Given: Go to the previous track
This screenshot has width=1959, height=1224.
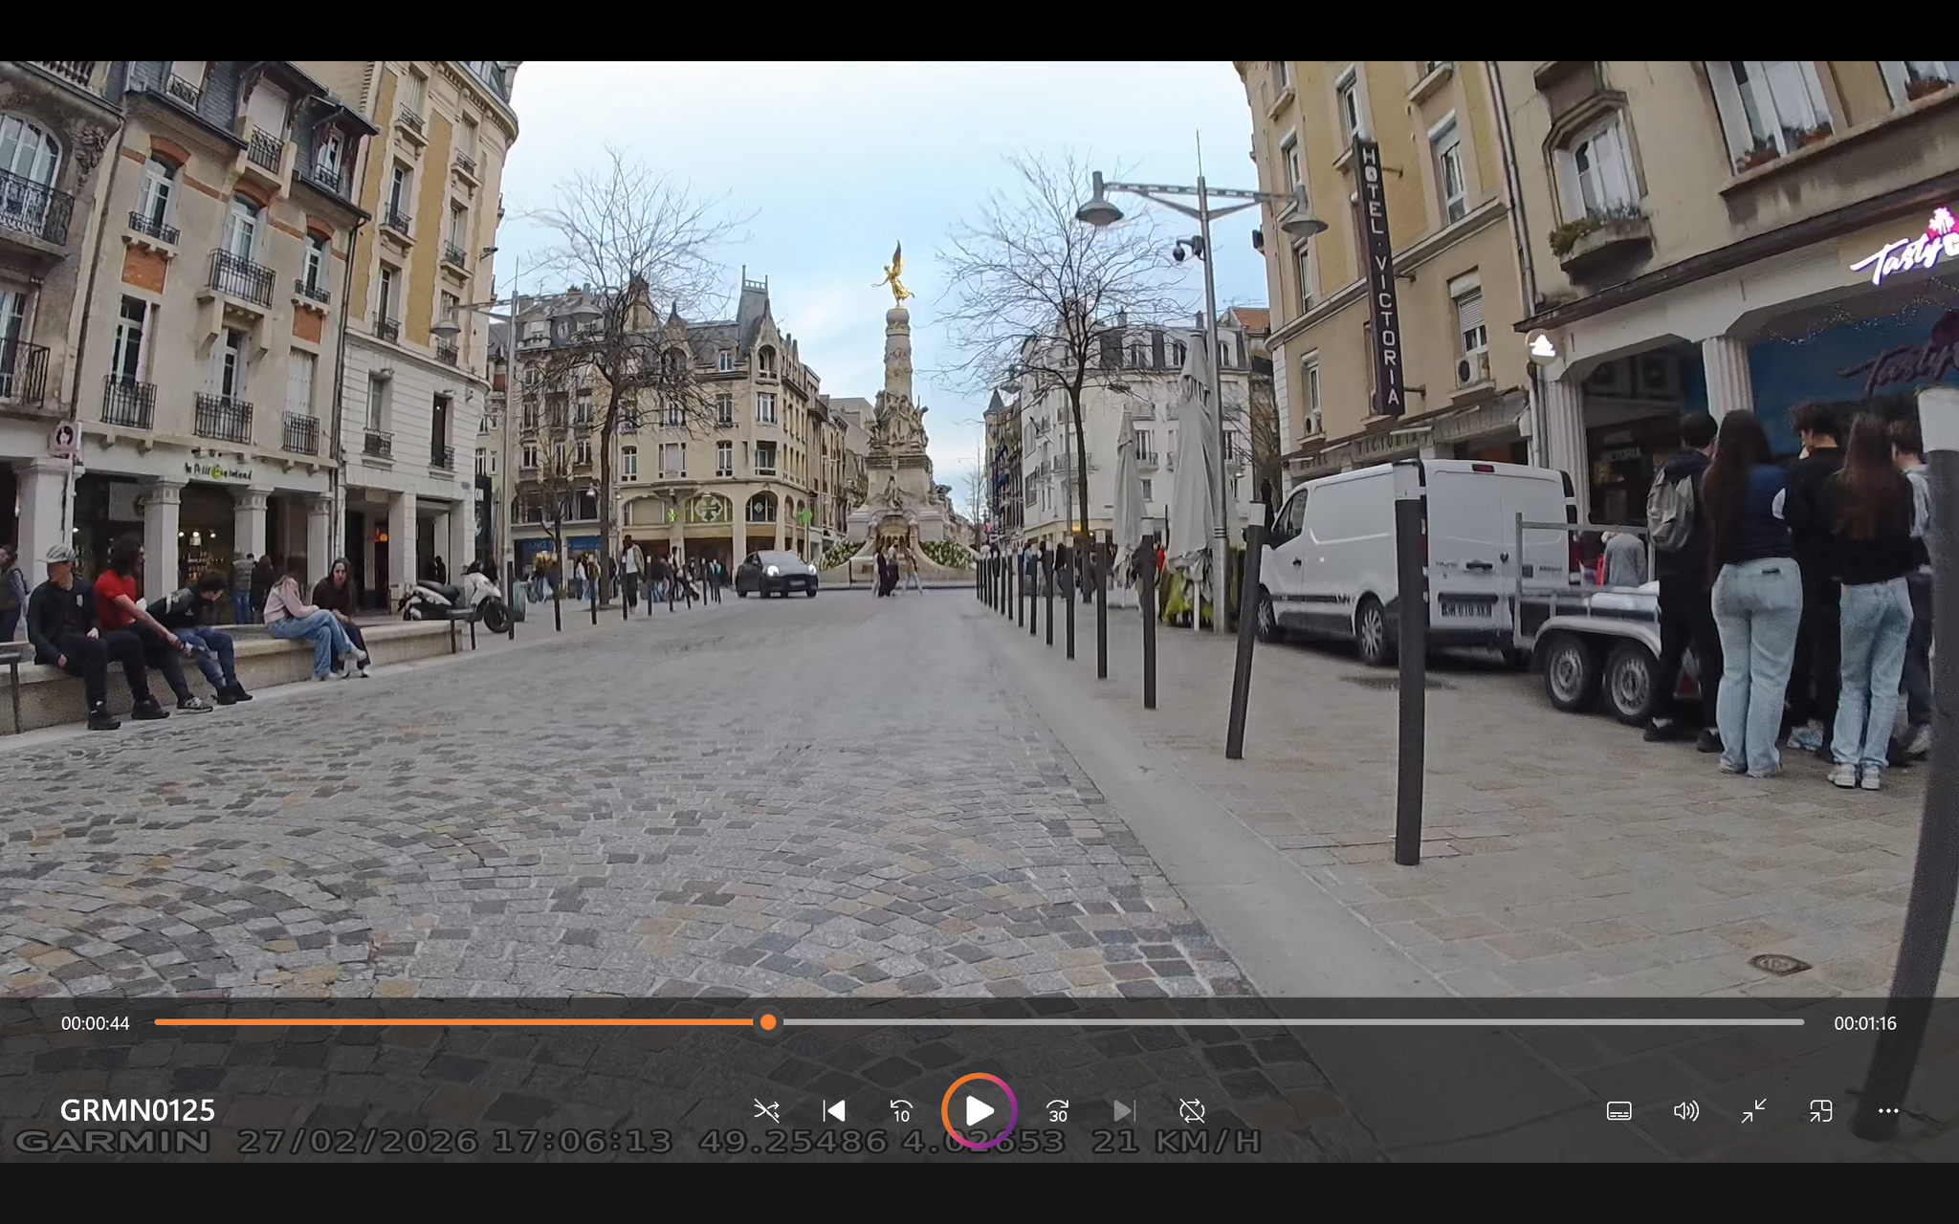Looking at the screenshot, I should (833, 1110).
